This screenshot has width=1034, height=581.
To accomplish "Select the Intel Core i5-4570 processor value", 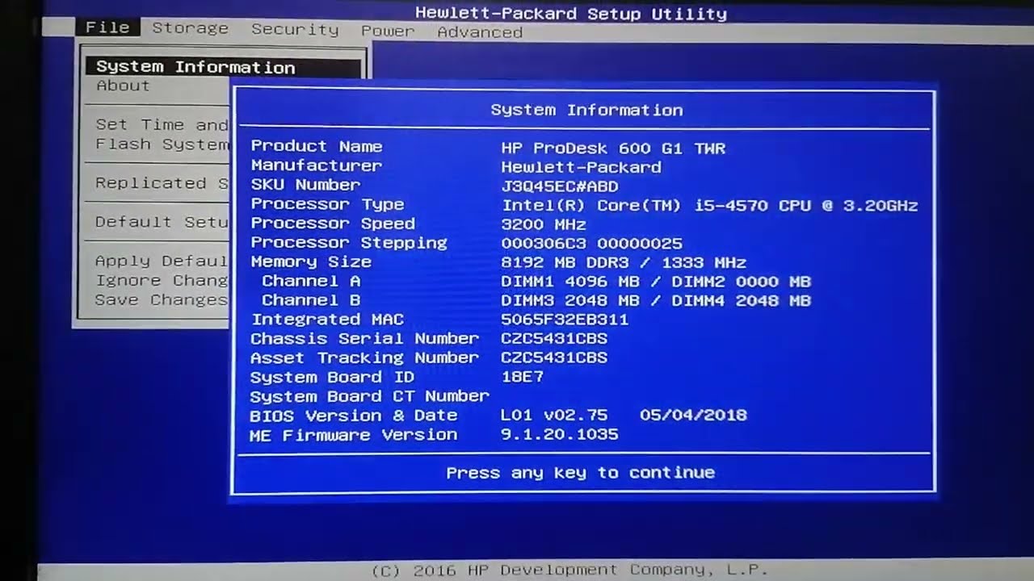I will 710,206.
